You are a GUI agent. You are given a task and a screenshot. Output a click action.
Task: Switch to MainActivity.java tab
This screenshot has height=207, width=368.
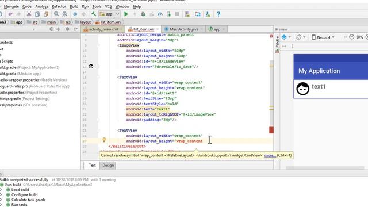point(184,29)
